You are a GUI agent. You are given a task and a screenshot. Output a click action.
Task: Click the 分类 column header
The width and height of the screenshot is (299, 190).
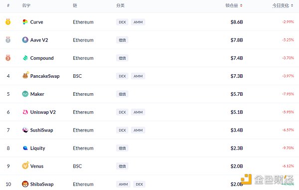(120, 5)
